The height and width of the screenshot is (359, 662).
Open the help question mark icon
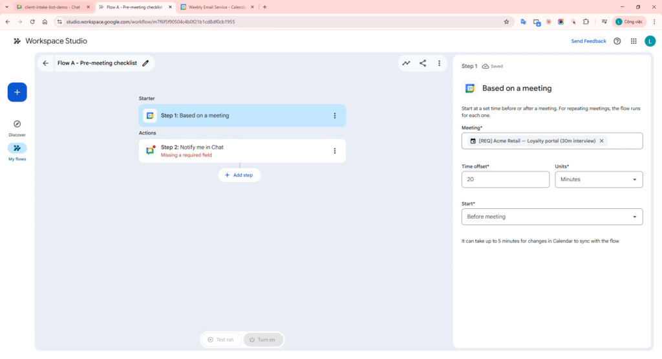(x=617, y=41)
